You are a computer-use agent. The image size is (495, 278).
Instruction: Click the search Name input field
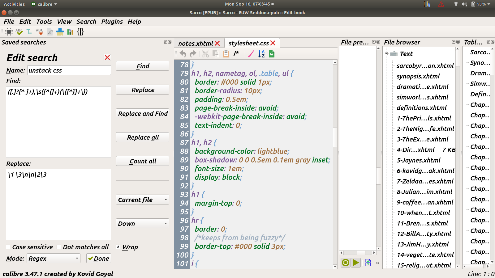click(x=69, y=70)
